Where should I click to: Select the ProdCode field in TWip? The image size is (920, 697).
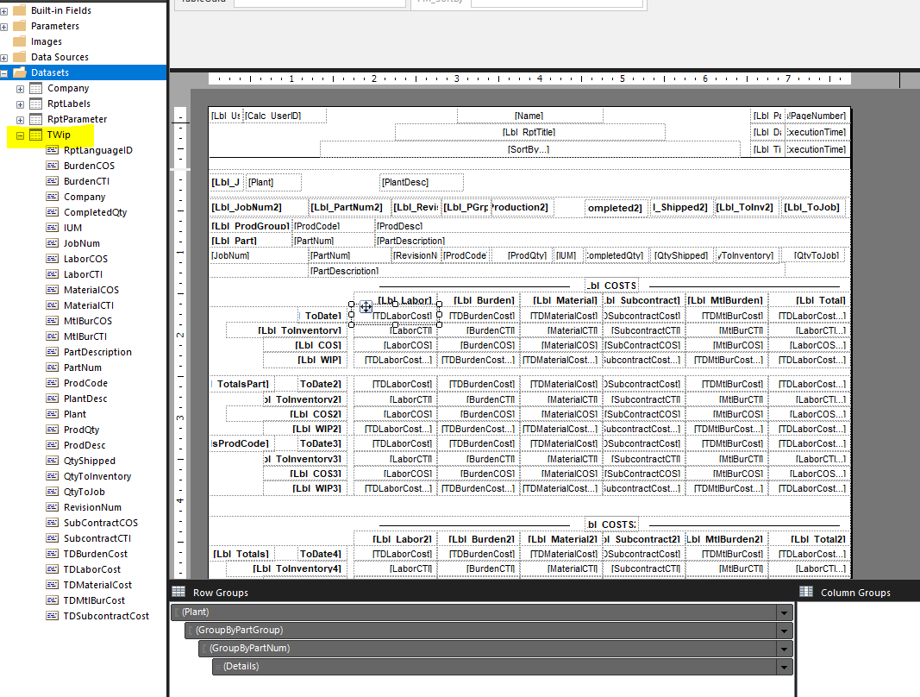(85, 383)
